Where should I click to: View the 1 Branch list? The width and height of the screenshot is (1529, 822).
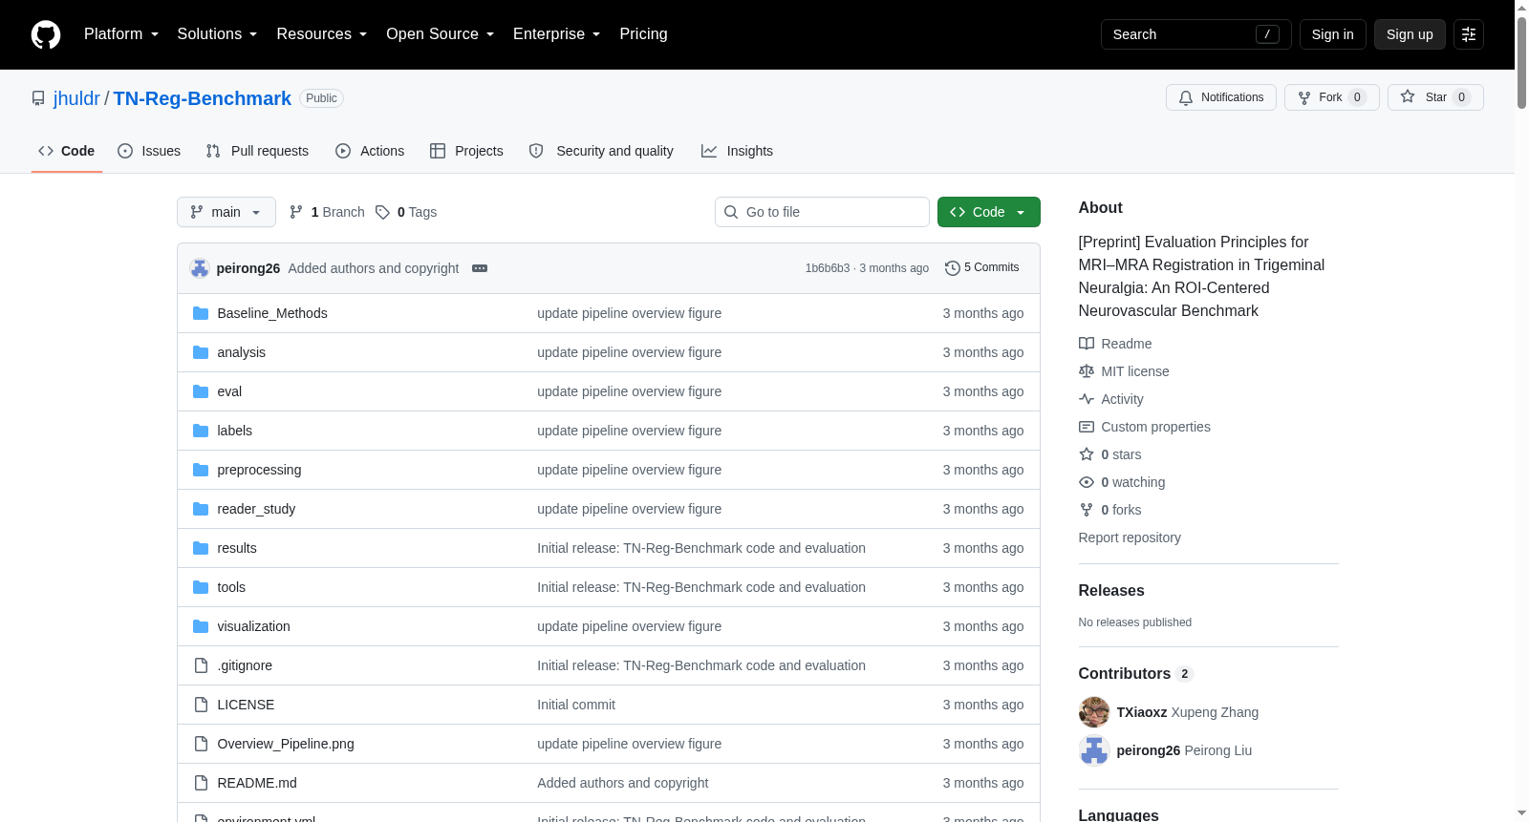(327, 212)
